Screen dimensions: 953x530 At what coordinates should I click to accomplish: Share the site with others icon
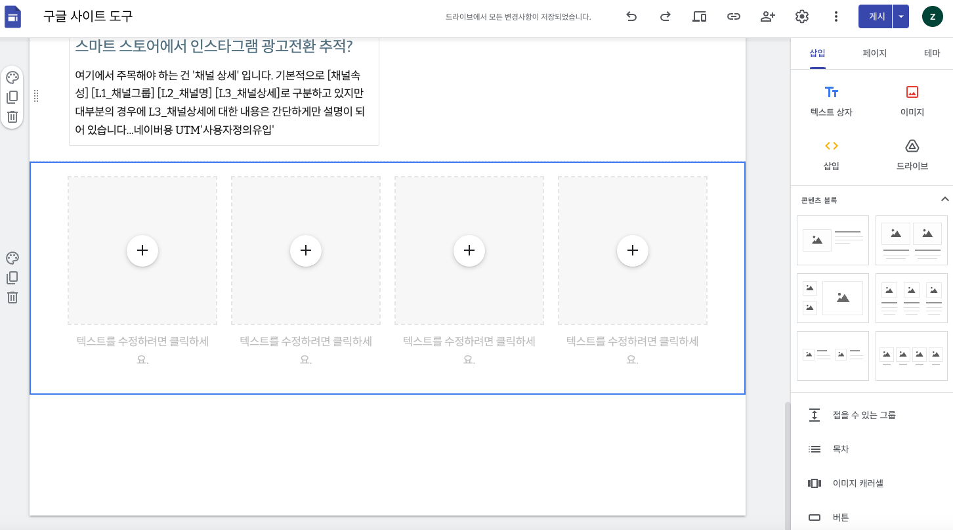[768, 16]
